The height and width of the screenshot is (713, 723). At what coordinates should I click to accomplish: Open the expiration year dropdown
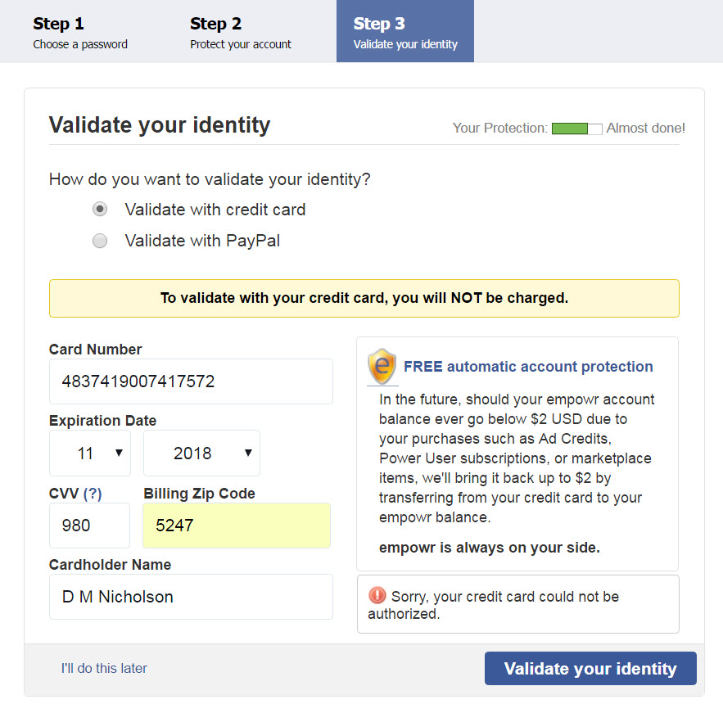[201, 454]
